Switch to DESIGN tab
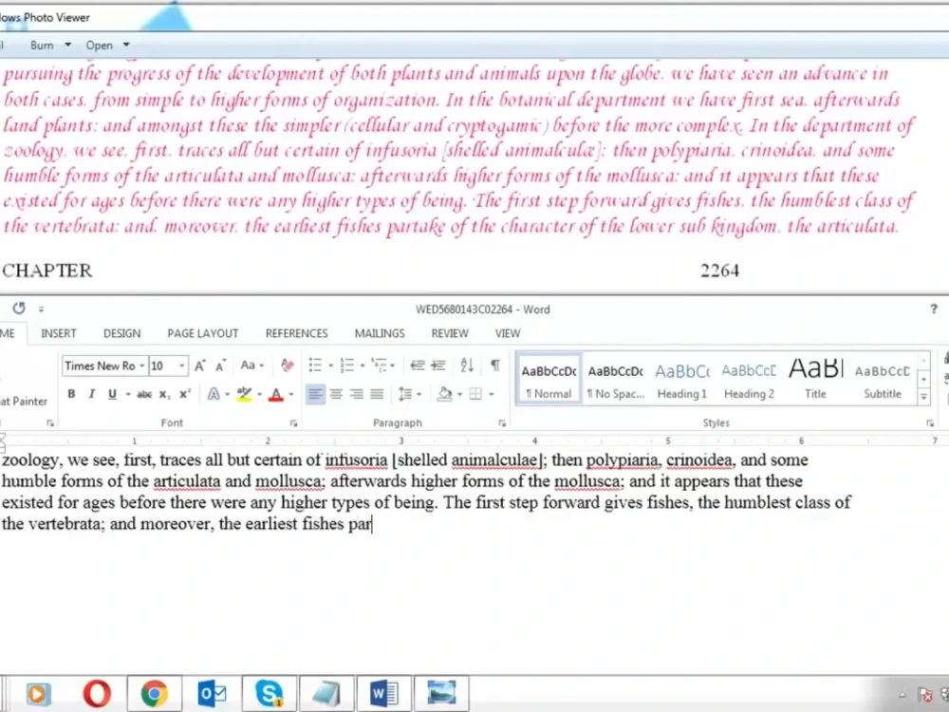949x712 pixels. point(121,333)
